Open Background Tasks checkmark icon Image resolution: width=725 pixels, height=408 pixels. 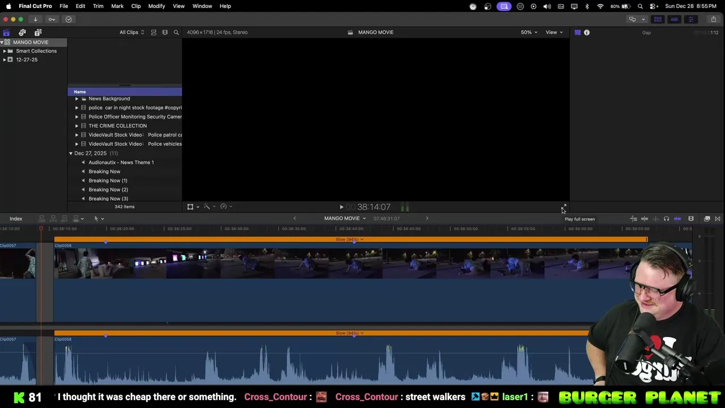69,19
